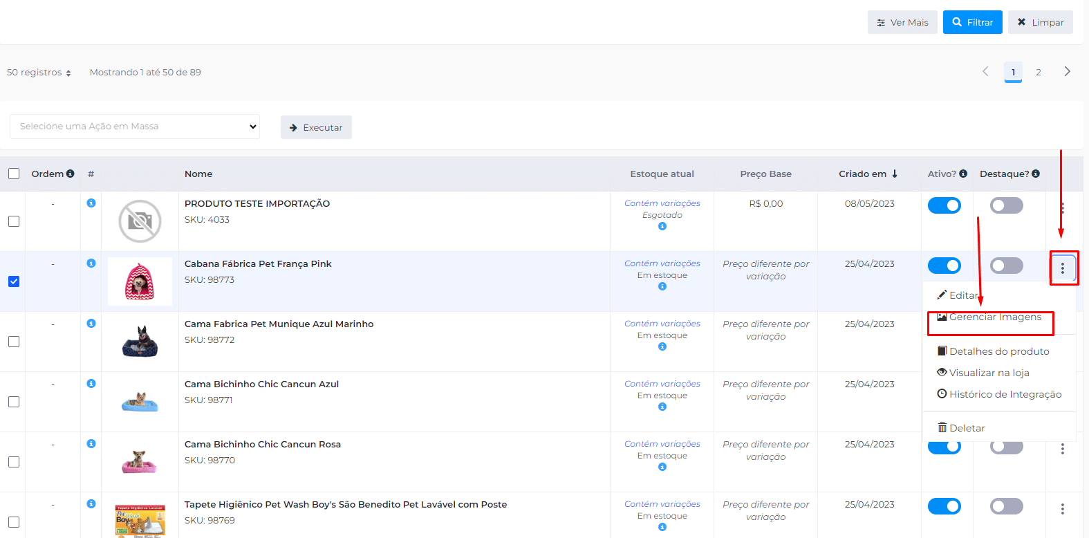Viewport: 1089px width, 538px height.
Task: Click the blue Filtrar button
Action: [x=972, y=22]
